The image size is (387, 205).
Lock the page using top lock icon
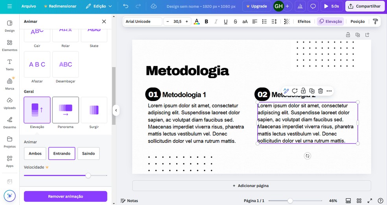(348, 35)
